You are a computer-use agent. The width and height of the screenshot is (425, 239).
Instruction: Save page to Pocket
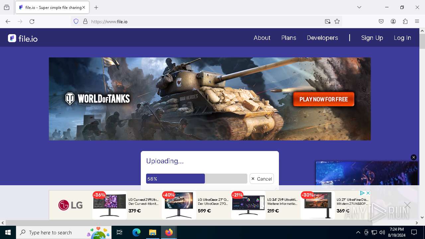tap(381, 22)
